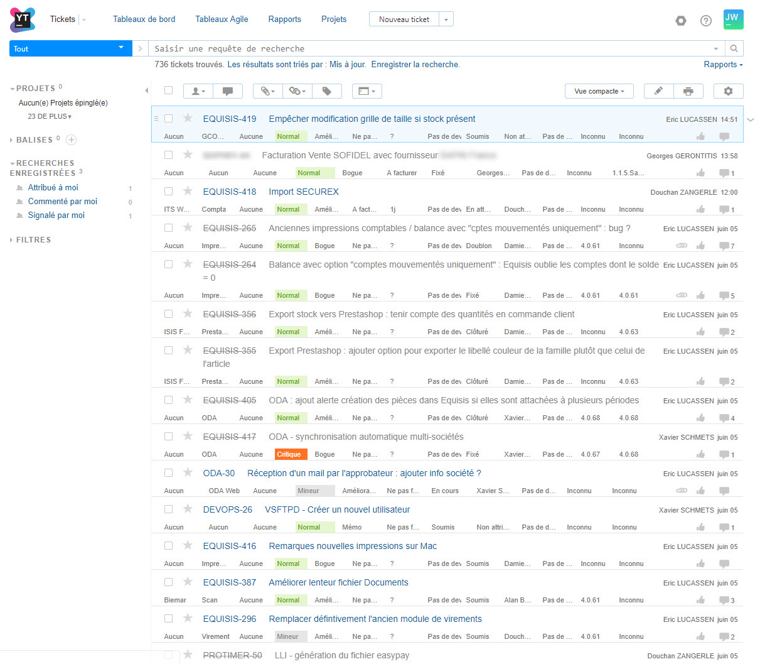Click the comment icon in the toolbar
Screen dimensions: 760x664
pyautogui.click(x=228, y=91)
